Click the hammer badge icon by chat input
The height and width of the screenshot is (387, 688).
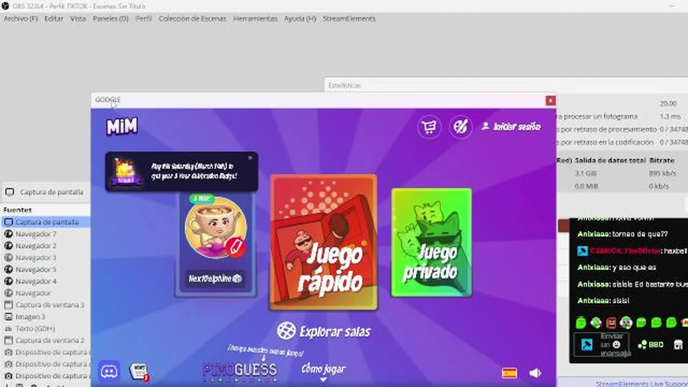click(x=586, y=345)
